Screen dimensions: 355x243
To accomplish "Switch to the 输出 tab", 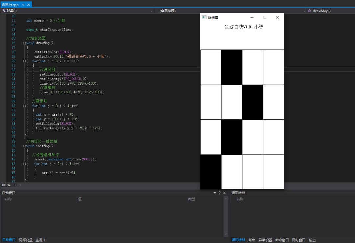I will coord(312,240).
